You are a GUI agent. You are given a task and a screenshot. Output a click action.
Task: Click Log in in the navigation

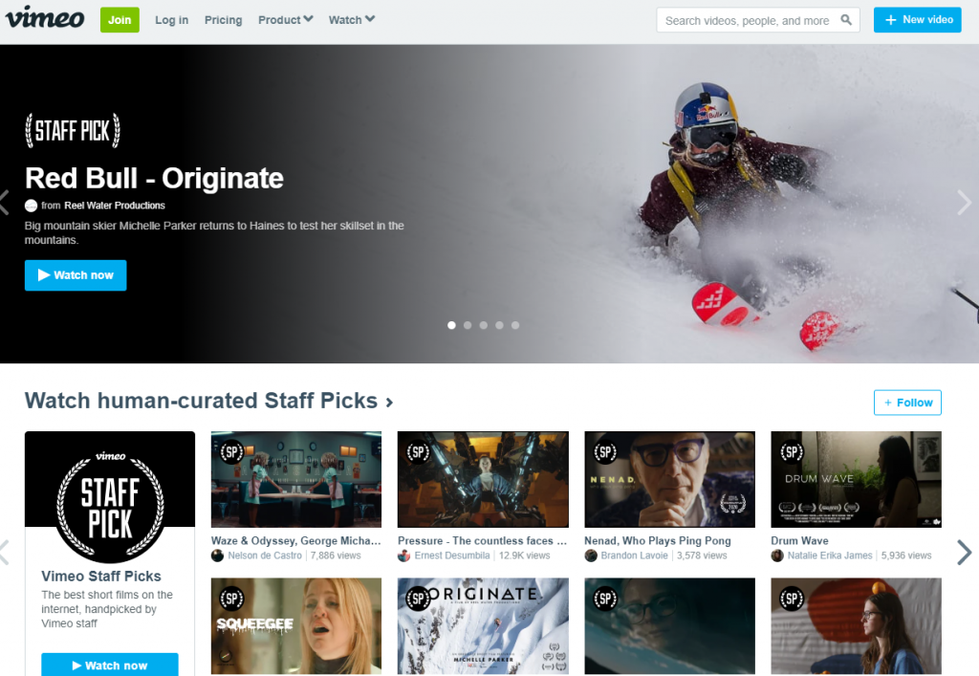[172, 20]
